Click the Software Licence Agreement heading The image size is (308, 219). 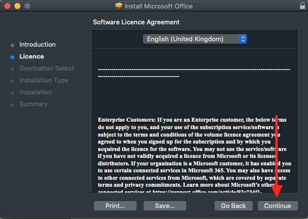(136, 22)
